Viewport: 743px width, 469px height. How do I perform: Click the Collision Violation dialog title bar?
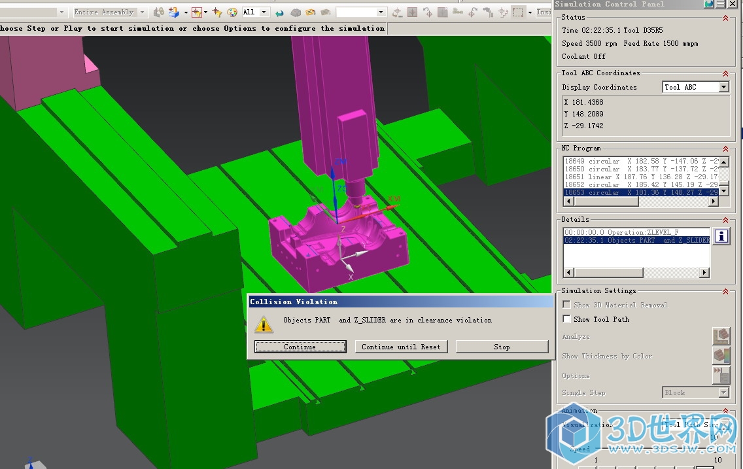coord(401,302)
